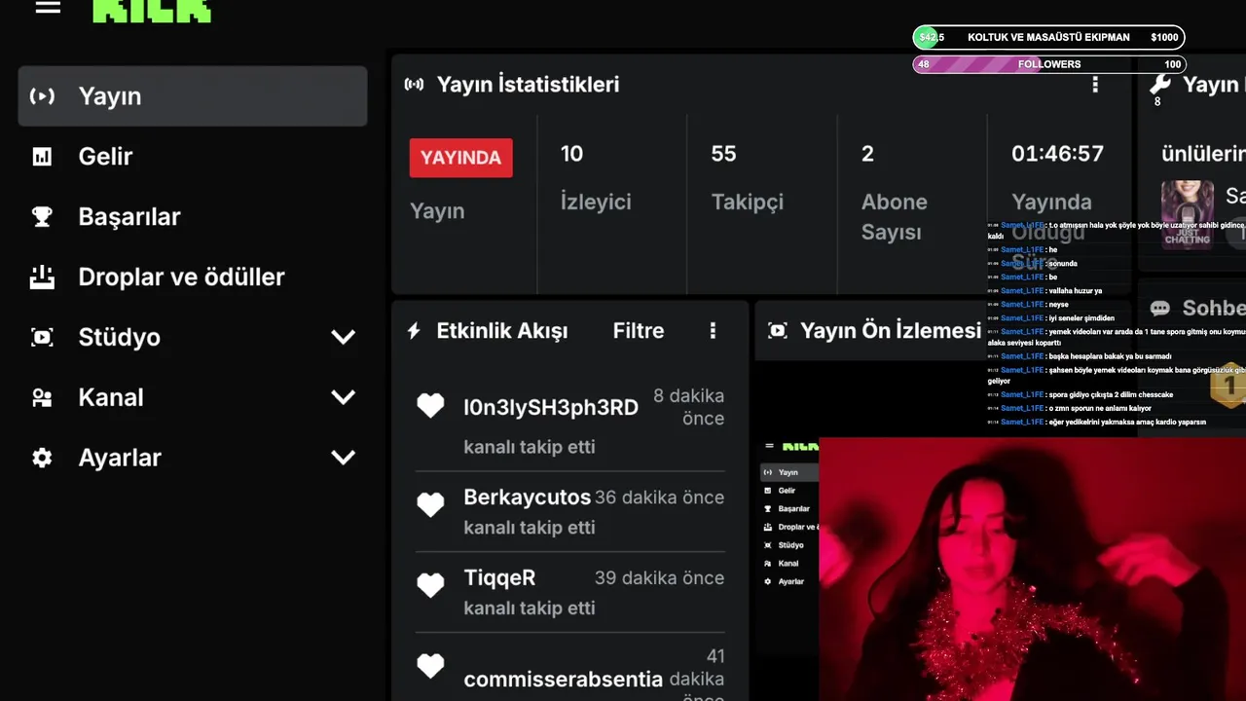Click the Yayın Ön İzlemesi icon

click(x=777, y=331)
